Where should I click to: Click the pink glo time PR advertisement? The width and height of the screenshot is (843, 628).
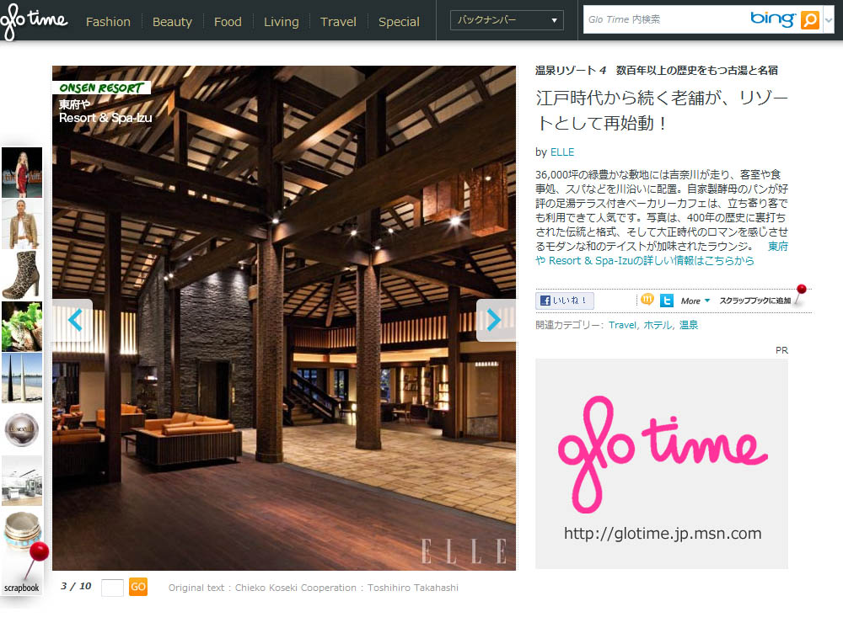pos(662,464)
